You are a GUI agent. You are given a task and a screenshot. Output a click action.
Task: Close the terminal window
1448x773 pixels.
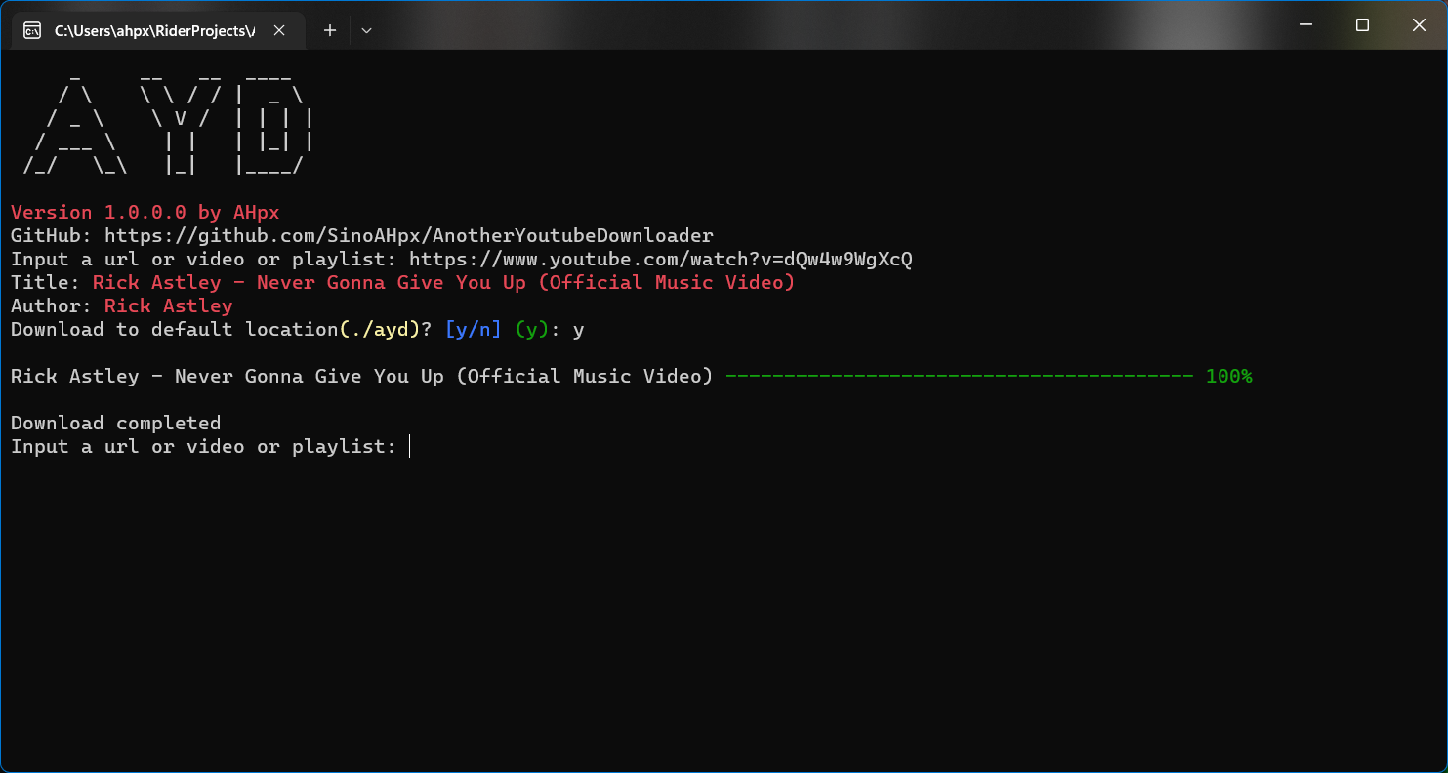coord(1419,25)
